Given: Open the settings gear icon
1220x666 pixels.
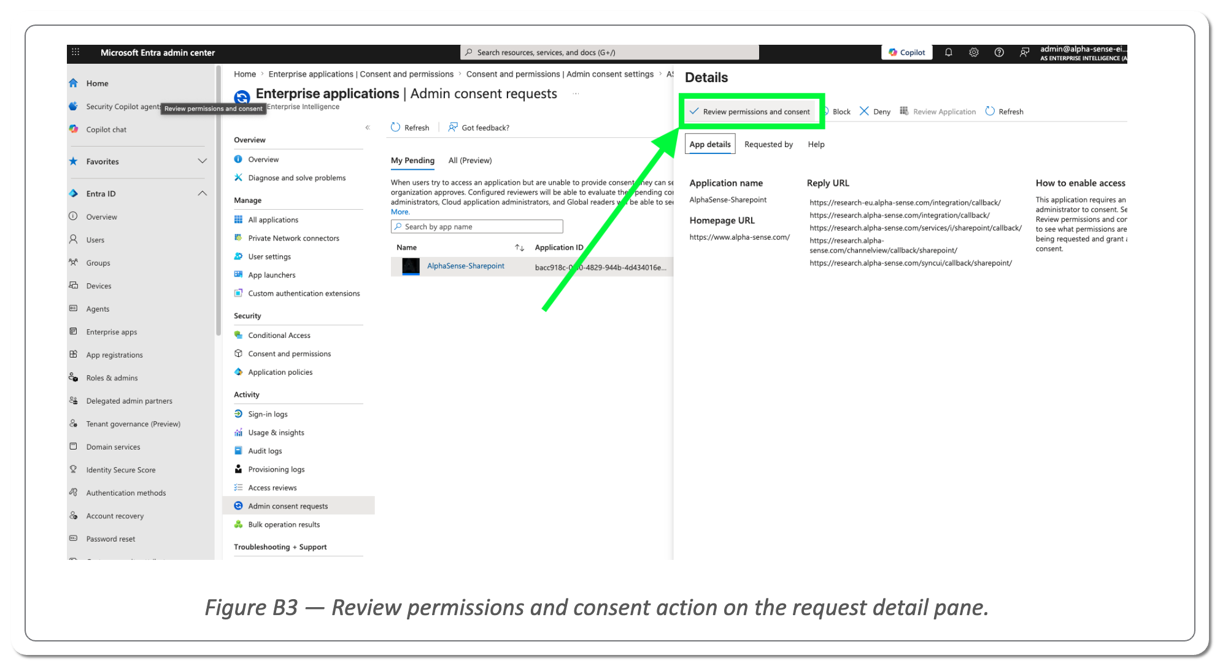Looking at the screenshot, I should (x=974, y=52).
